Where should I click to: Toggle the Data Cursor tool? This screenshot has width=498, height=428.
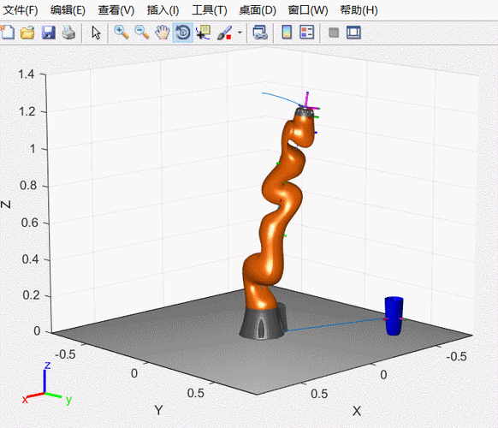[204, 33]
